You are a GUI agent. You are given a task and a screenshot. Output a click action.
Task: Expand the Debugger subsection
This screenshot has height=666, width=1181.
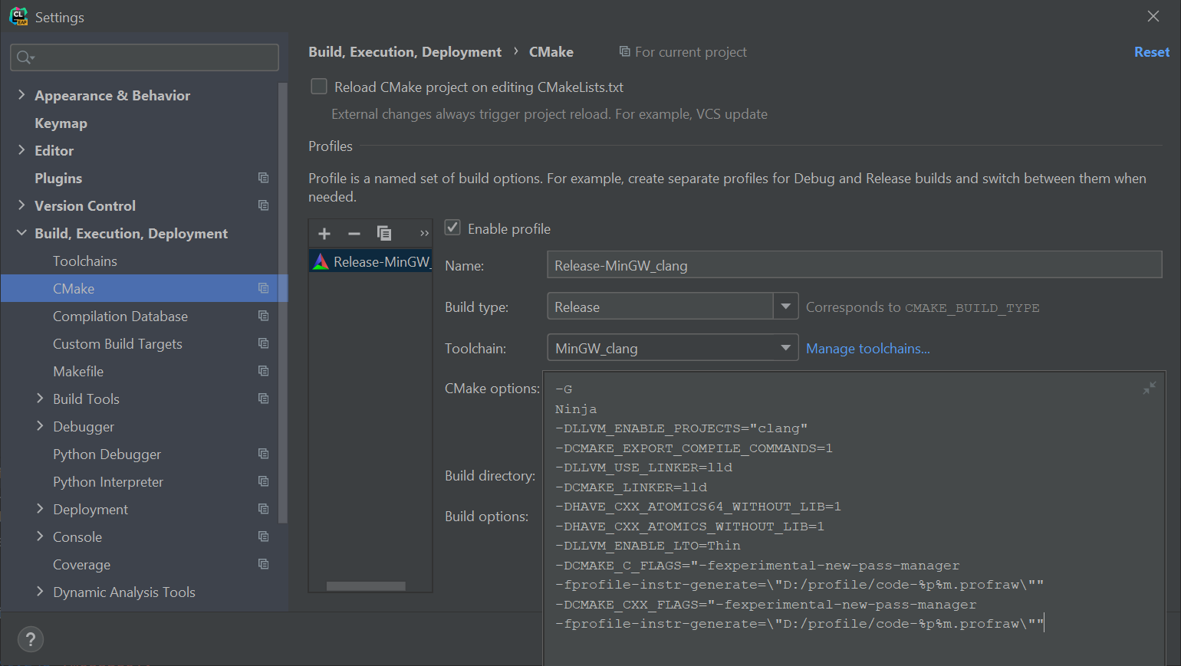click(x=40, y=426)
